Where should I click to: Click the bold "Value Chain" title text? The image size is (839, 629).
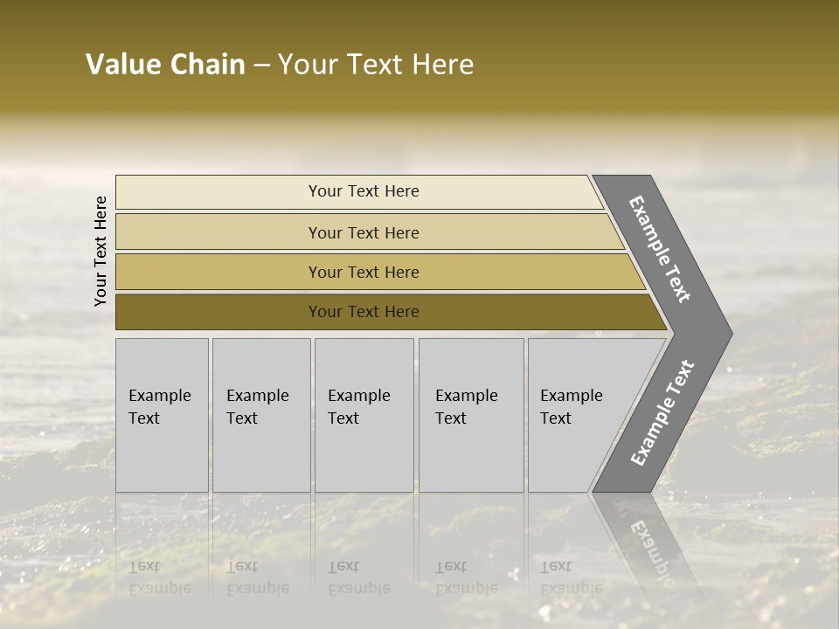165,65
